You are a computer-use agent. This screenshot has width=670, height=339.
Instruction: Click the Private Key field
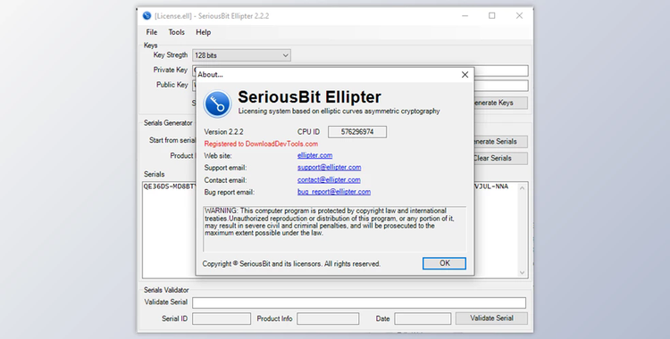click(x=500, y=70)
